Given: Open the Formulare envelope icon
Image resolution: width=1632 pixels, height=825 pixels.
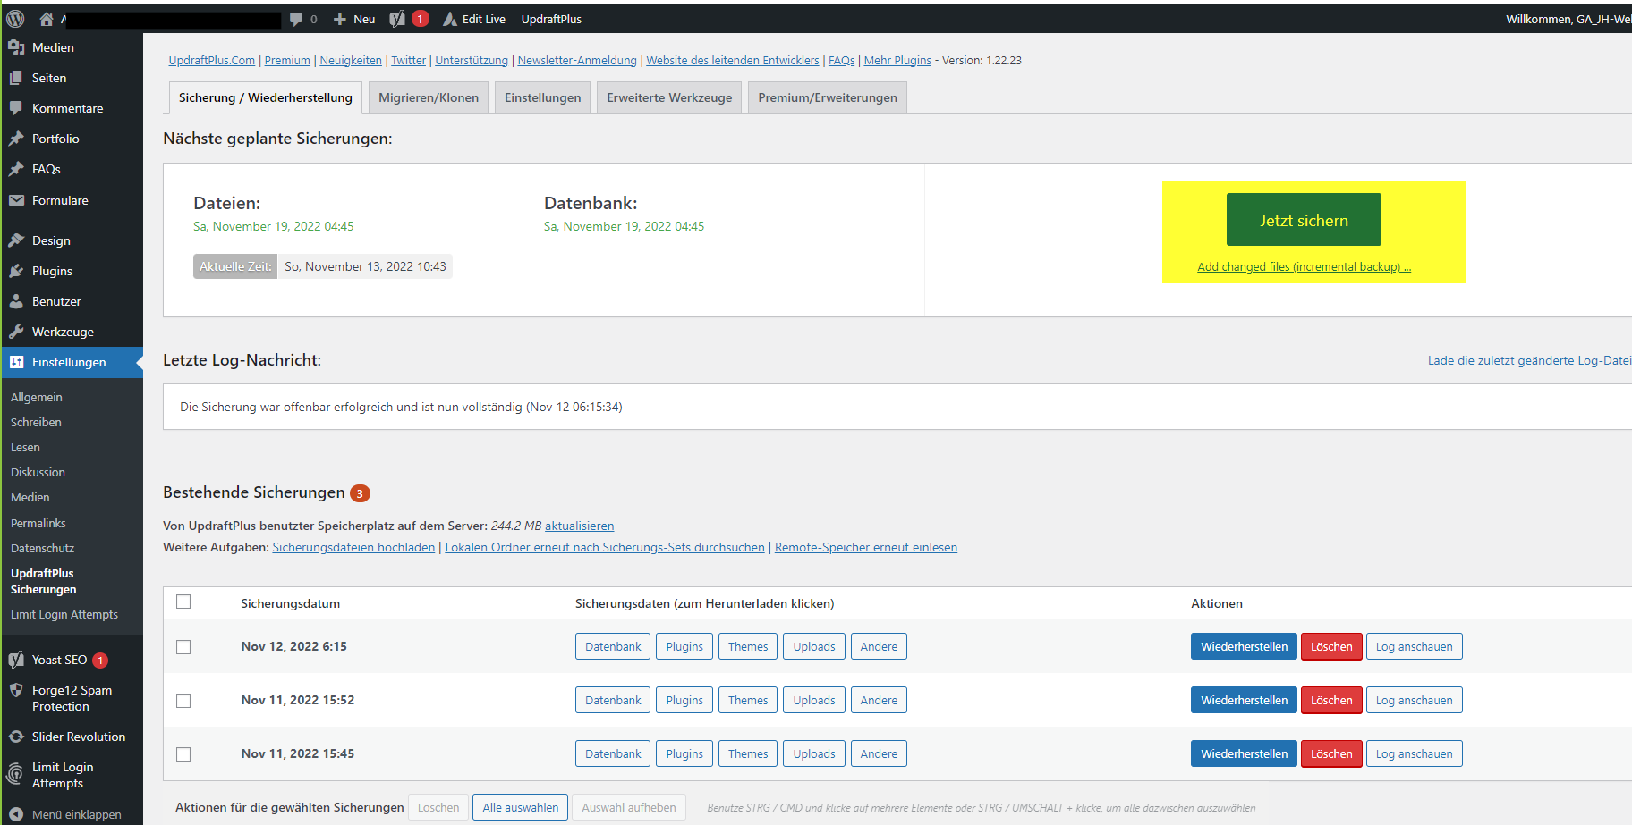Looking at the screenshot, I should [x=16, y=200].
